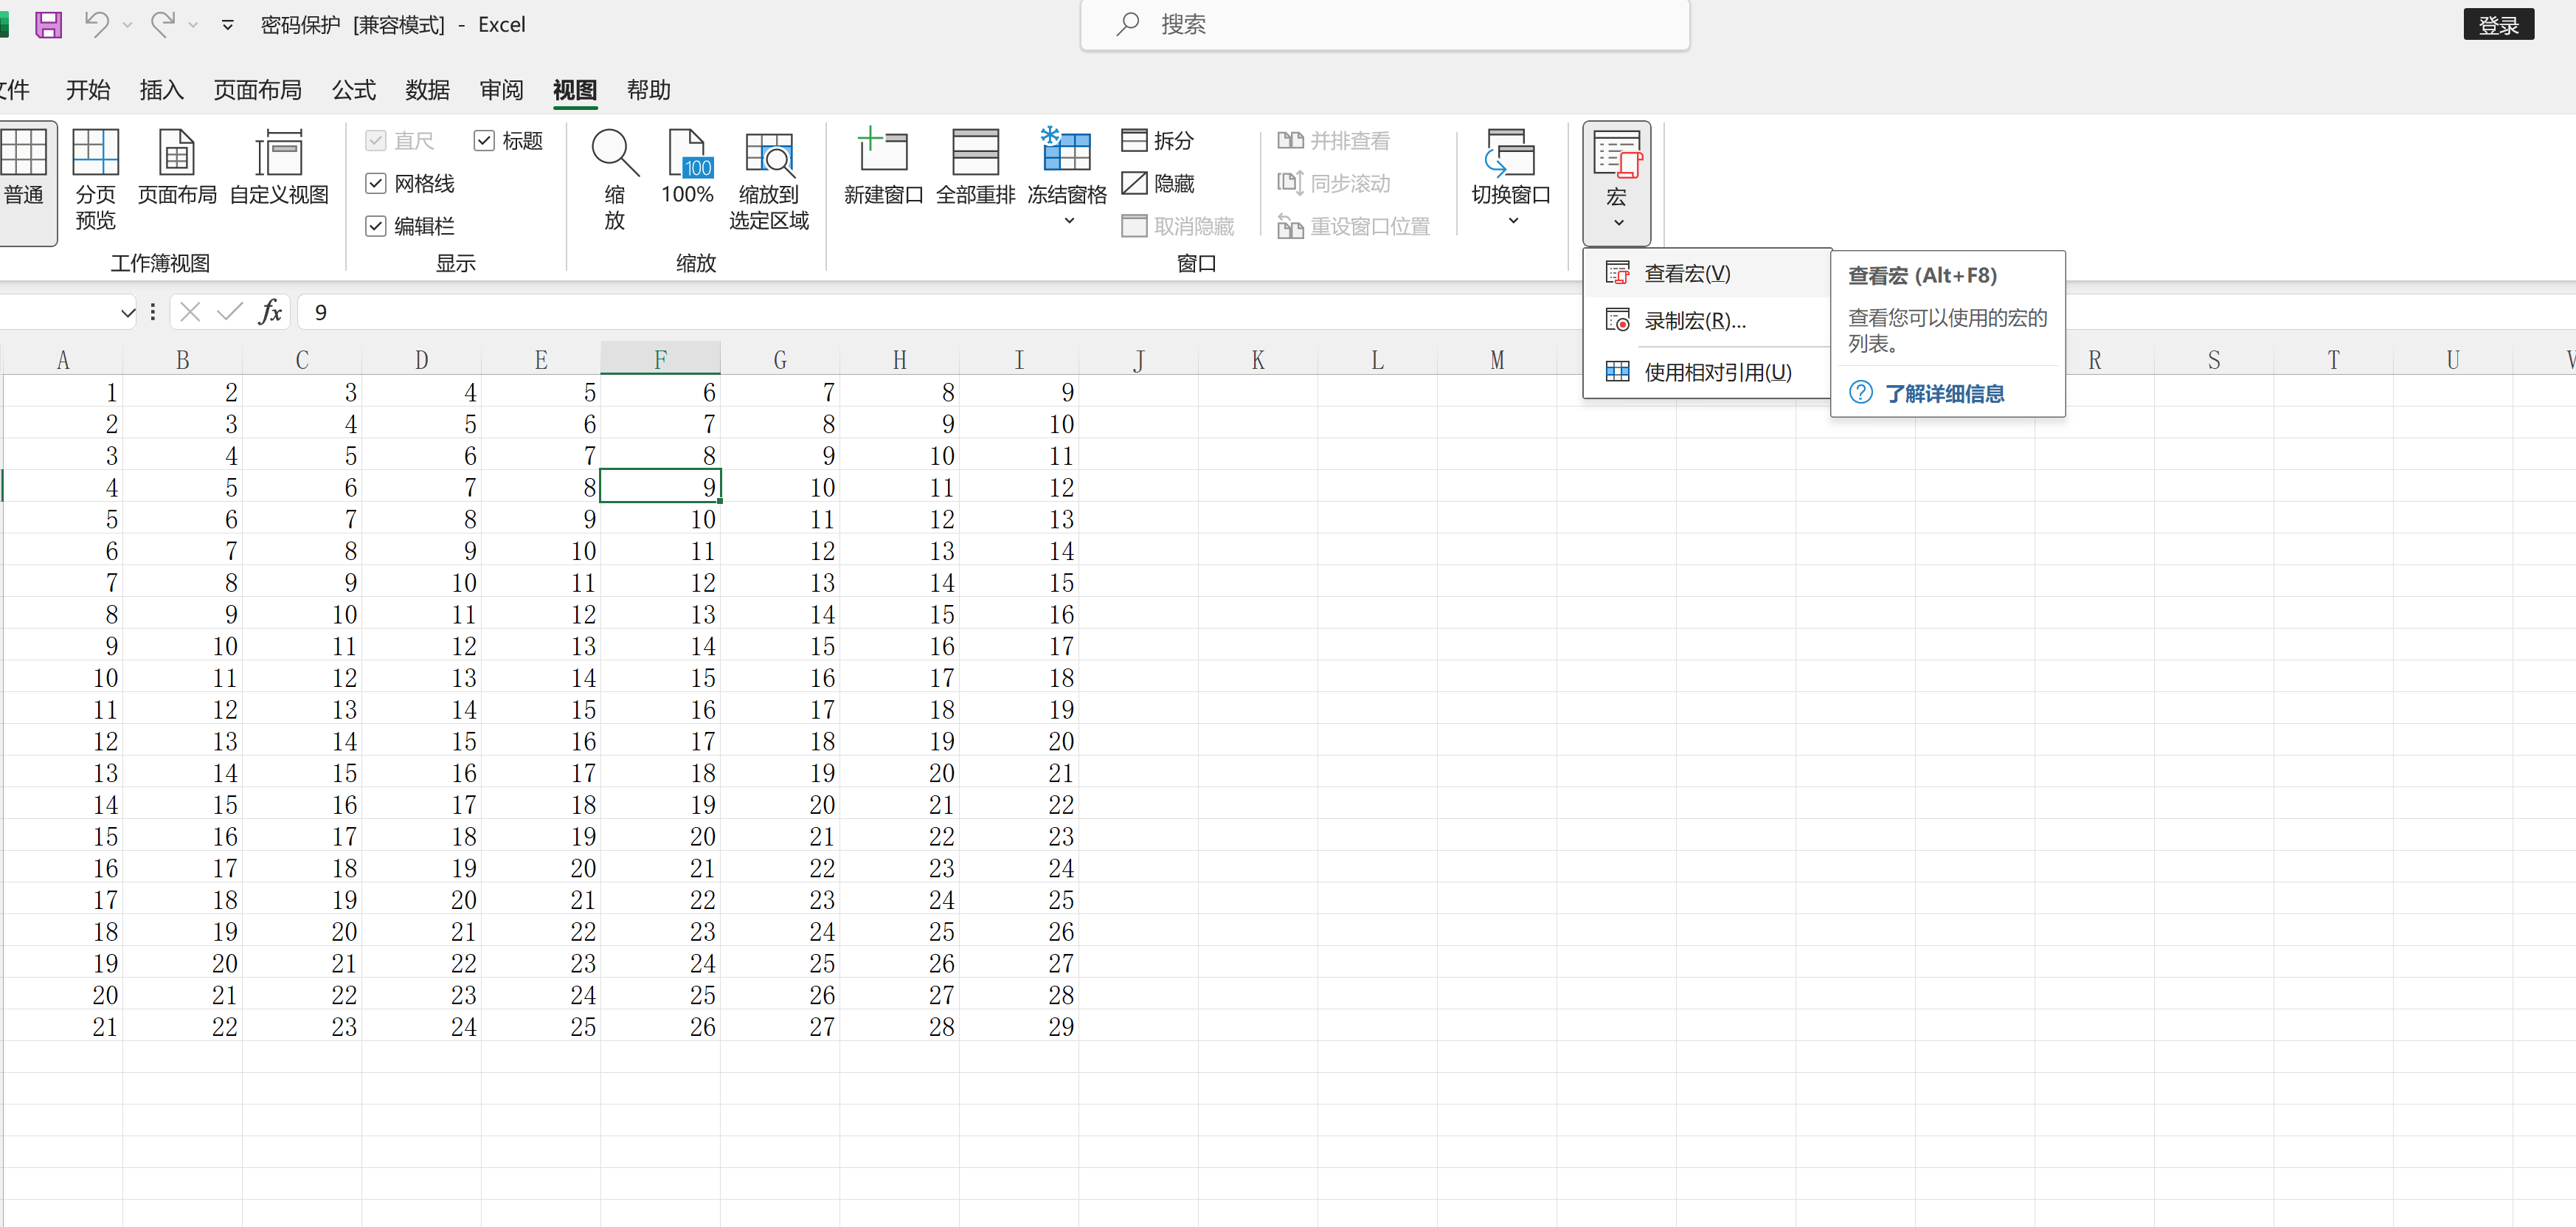Cancel the formula bar entry

(x=190, y=312)
